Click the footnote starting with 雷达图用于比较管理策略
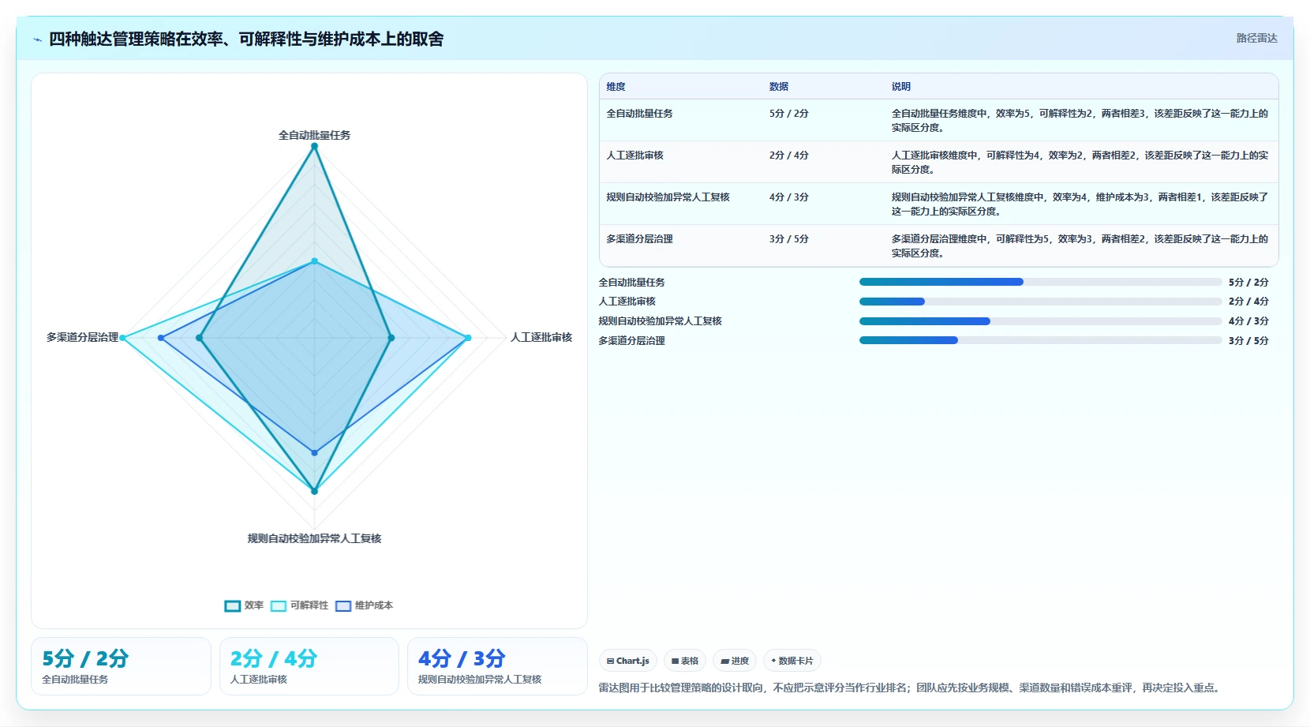This screenshot has width=1310, height=727. [911, 688]
